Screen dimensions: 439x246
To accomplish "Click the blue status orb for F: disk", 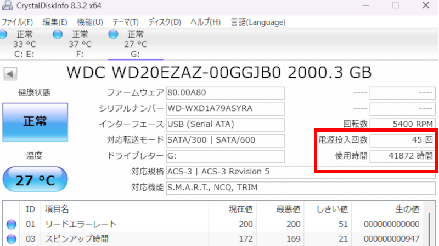I will pos(58,34).
